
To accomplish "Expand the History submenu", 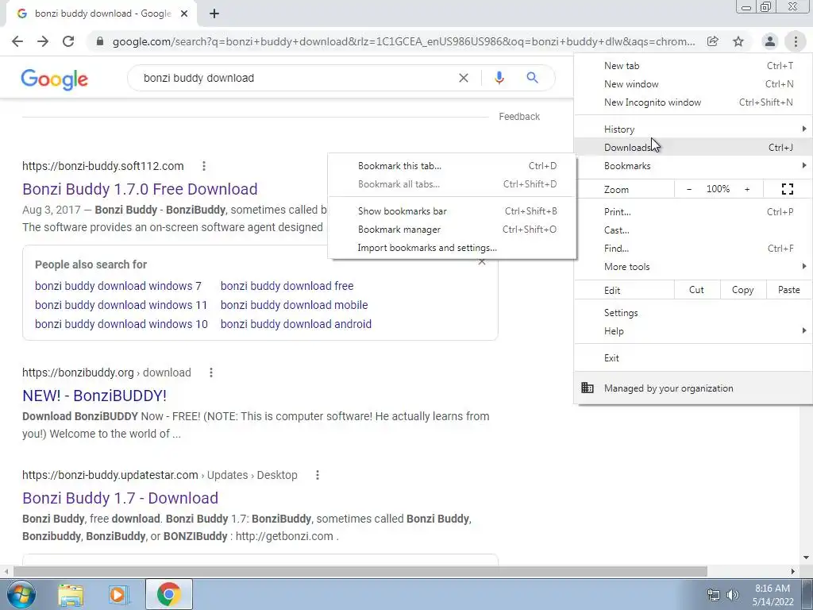I will (x=693, y=129).
